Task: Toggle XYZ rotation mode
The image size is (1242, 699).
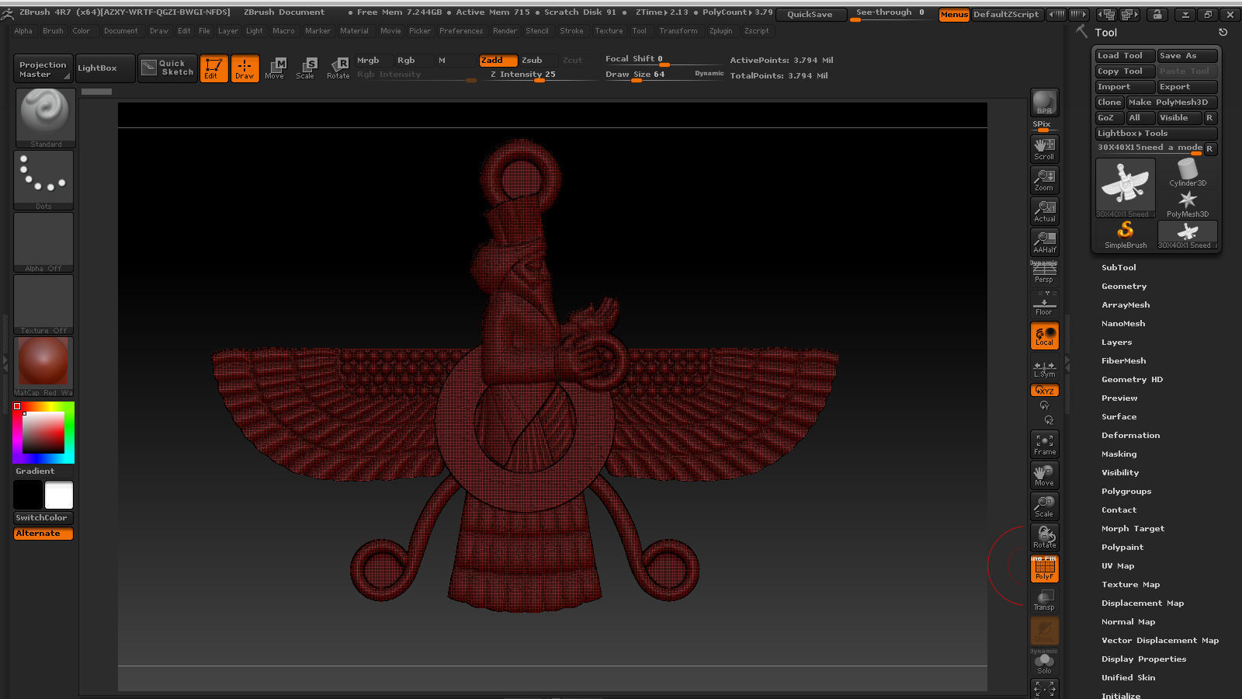Action: [x=1044, y=390]
